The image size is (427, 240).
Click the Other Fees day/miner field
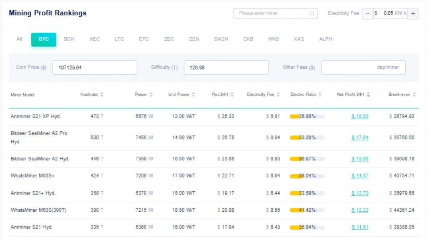point(363,67)
